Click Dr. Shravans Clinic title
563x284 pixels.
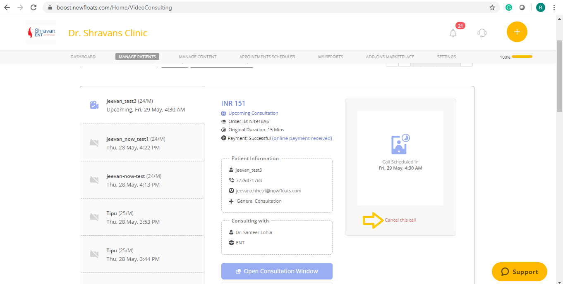click(108, 33)
